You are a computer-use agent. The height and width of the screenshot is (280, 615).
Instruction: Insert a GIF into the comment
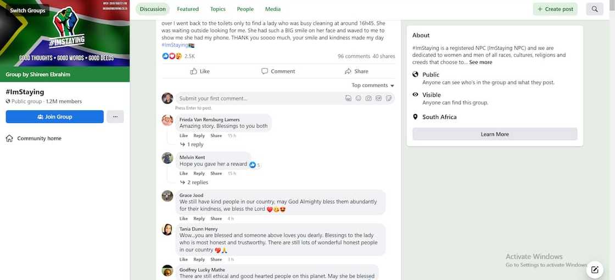(378, 98)
